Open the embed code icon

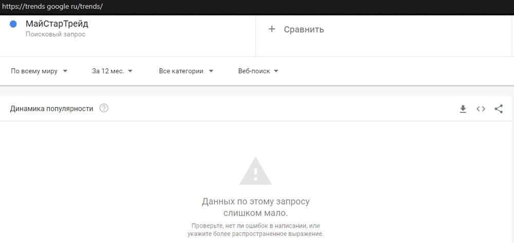tap(481, 109)
